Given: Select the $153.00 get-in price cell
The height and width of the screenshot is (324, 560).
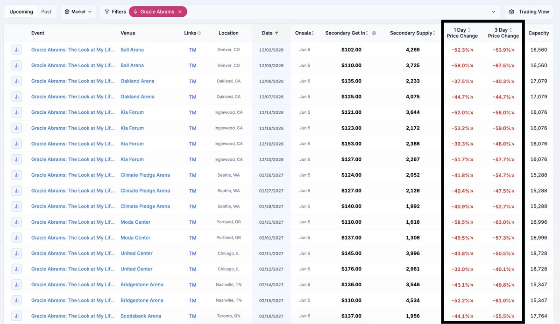Looking at the screenshot, I should (351, 144).
